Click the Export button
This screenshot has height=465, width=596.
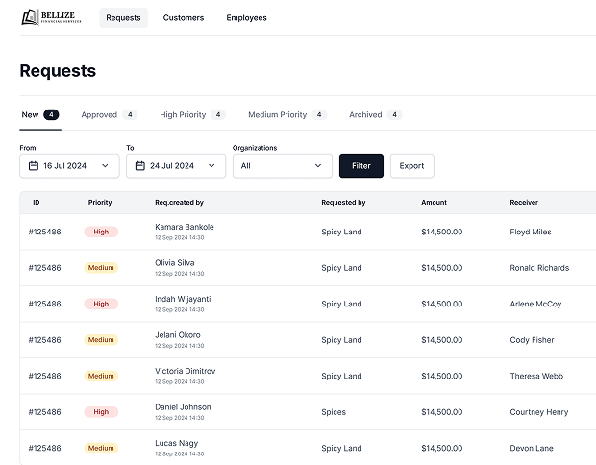pyautogui.click(x=411, y=166)
